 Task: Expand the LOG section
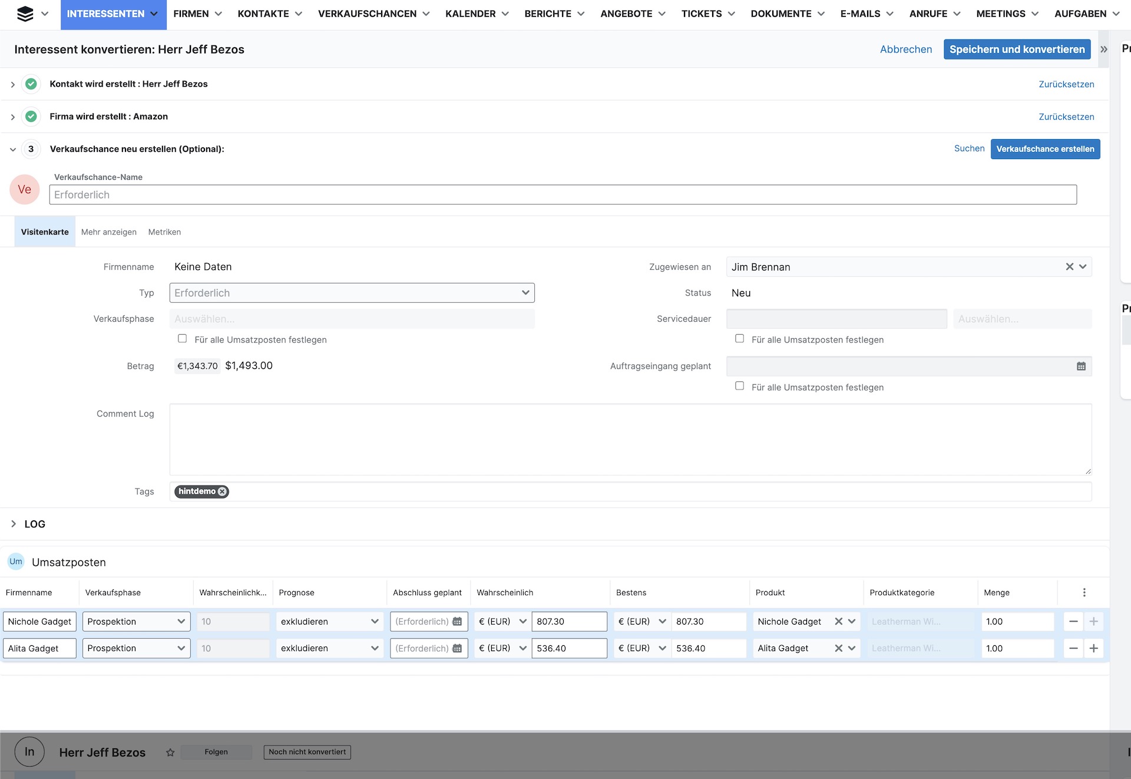14,524
